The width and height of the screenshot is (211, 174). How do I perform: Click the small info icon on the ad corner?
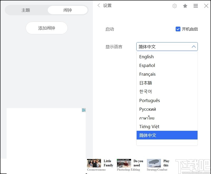(x=84, y=110)
